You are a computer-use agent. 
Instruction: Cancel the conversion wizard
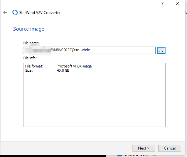point(170,148)
